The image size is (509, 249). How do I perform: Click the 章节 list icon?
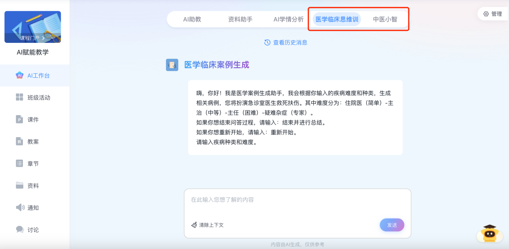point(19,164)
